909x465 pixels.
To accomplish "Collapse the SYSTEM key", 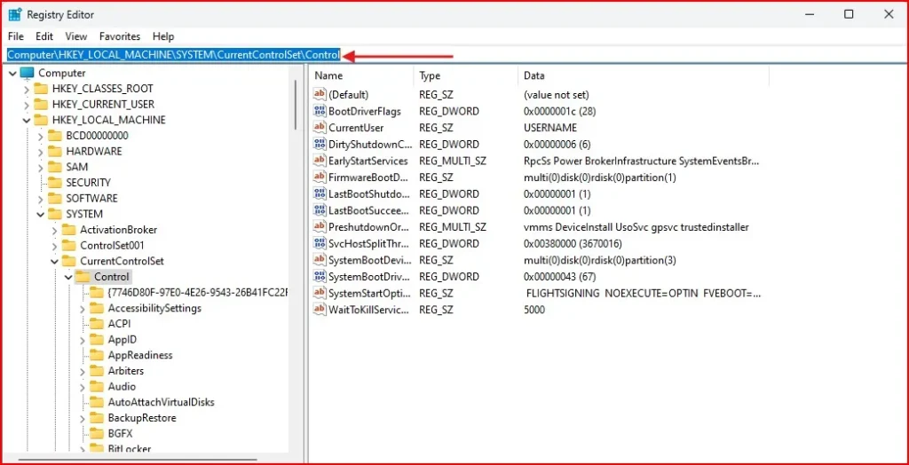I will point(40,214).
